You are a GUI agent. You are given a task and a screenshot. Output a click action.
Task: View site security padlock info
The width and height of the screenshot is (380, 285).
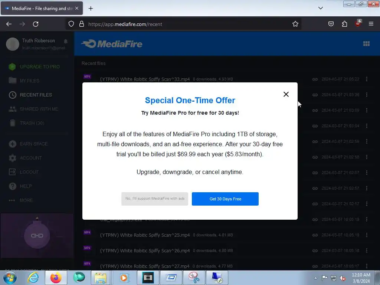[82, 24]
